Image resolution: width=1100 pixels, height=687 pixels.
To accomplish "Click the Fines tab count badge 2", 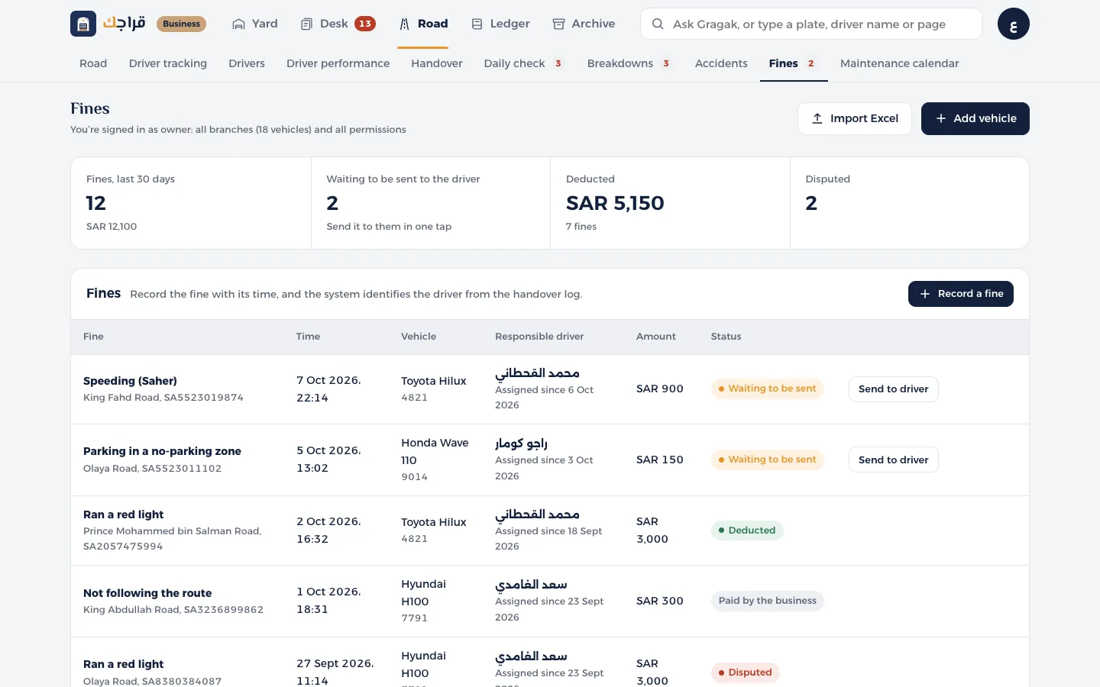I will click(811, 63).
